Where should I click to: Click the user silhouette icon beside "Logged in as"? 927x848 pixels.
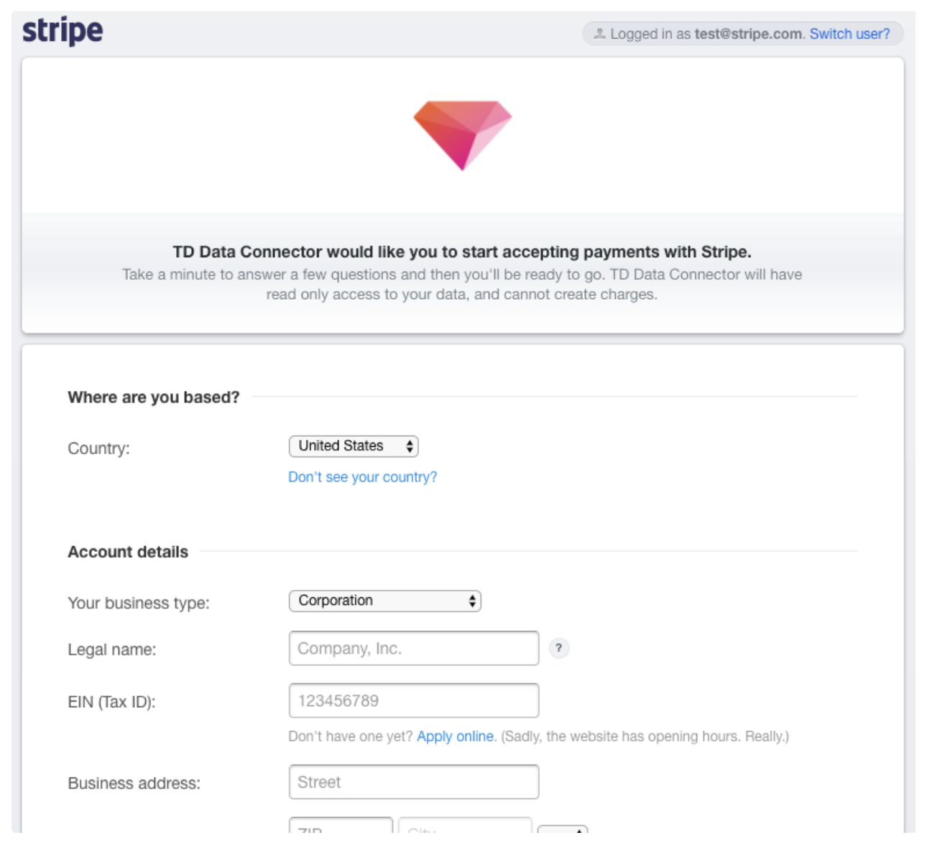pos(599,33)
